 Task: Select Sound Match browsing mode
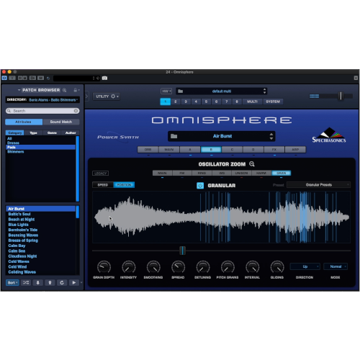(x=61, y=122)
